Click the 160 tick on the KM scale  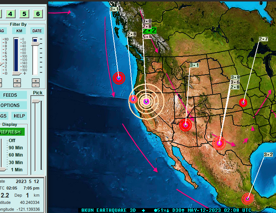tap(24, 67)
